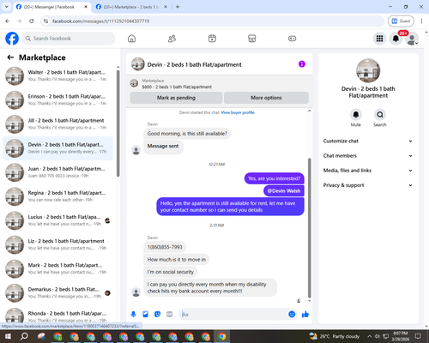
Task: Go back in browser history
Action: click(8, 21)
